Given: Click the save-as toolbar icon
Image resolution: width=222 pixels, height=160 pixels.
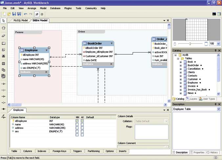Looking at the screenshot, I should [19, 14].
